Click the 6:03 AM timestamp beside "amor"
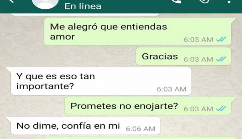 (198, 39)
